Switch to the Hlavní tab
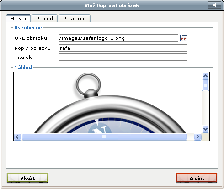Viewport: 224px width, 189px height. click(18, 18)
